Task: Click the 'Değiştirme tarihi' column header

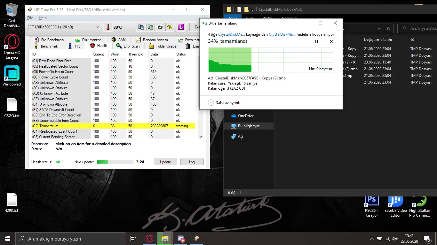Action: coord(378,40)
